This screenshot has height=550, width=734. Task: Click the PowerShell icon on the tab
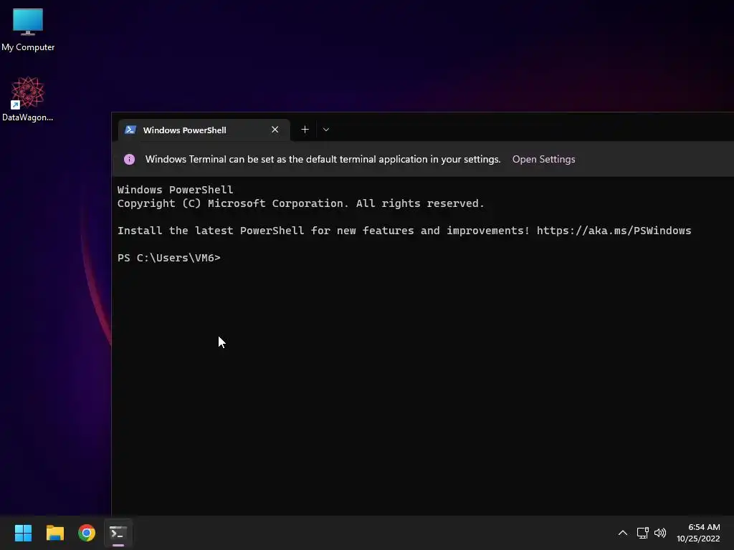[130, 130]
